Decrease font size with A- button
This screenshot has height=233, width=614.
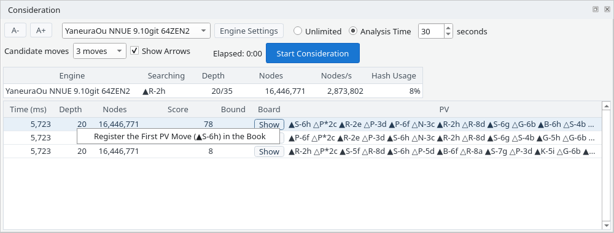click(x=15, y=31)
